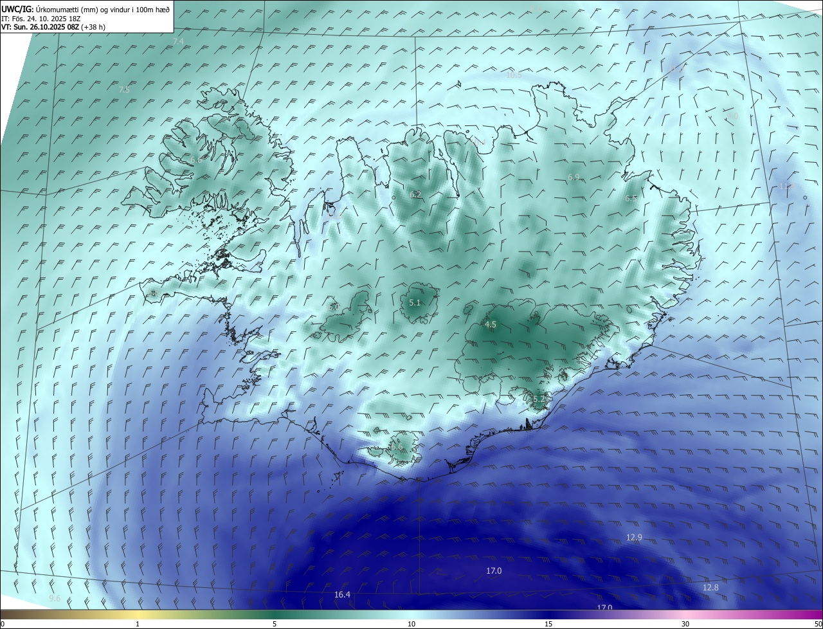Click the 1 tick label on the color scale

click(138, 624)
